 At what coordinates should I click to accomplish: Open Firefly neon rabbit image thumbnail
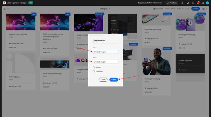coord(55,22)
